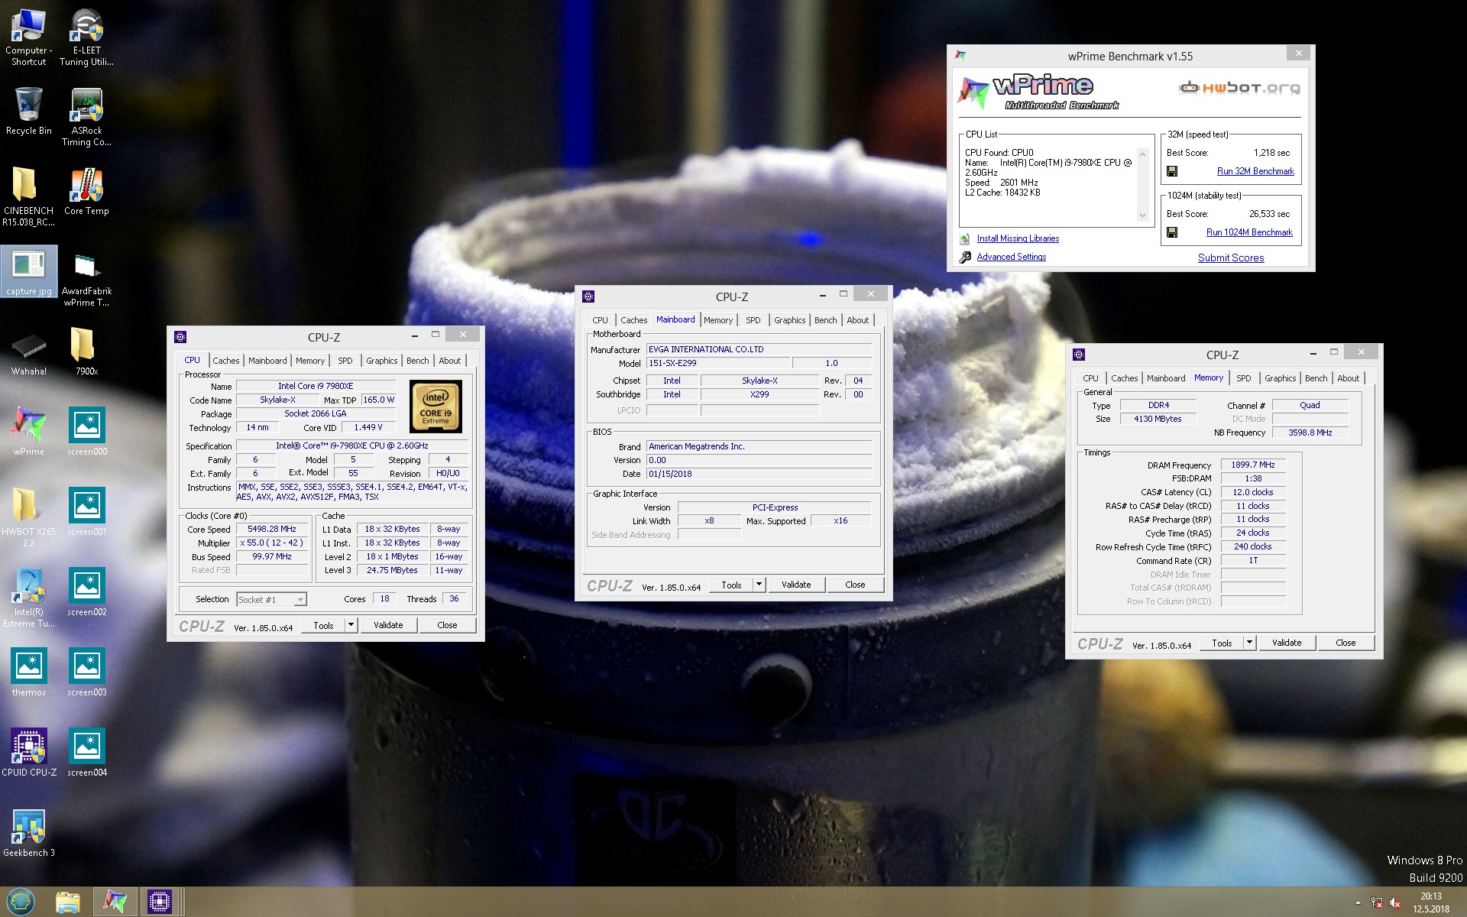The width and height of the screenshot is (1467, 917).
Task: Click the Windows Start orb
Action: tap(21, 902)
